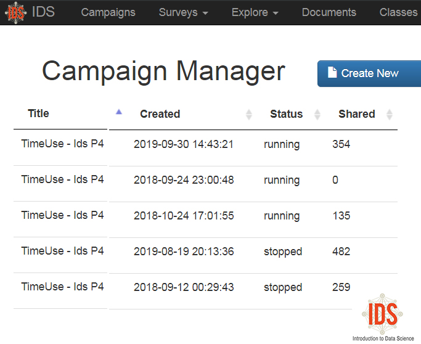Expand the Explore dropdown menu
Screen dimensions: 421x344
255,12
